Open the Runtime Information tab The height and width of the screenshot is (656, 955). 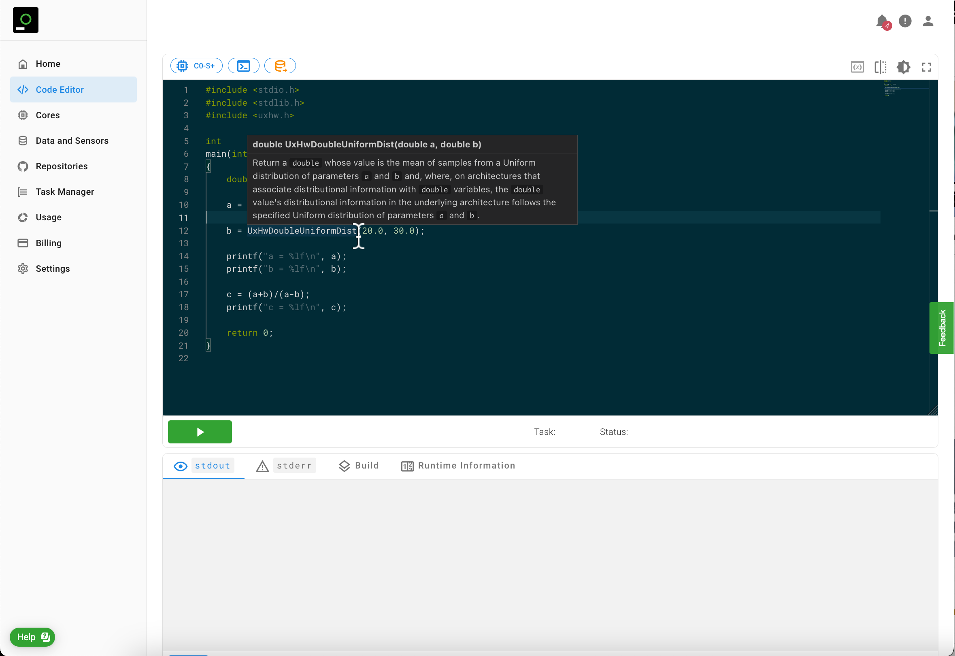458,466
